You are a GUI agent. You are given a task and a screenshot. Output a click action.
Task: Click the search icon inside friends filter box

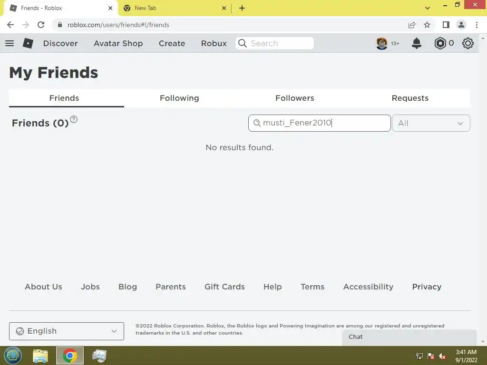(x=256, y=123)
